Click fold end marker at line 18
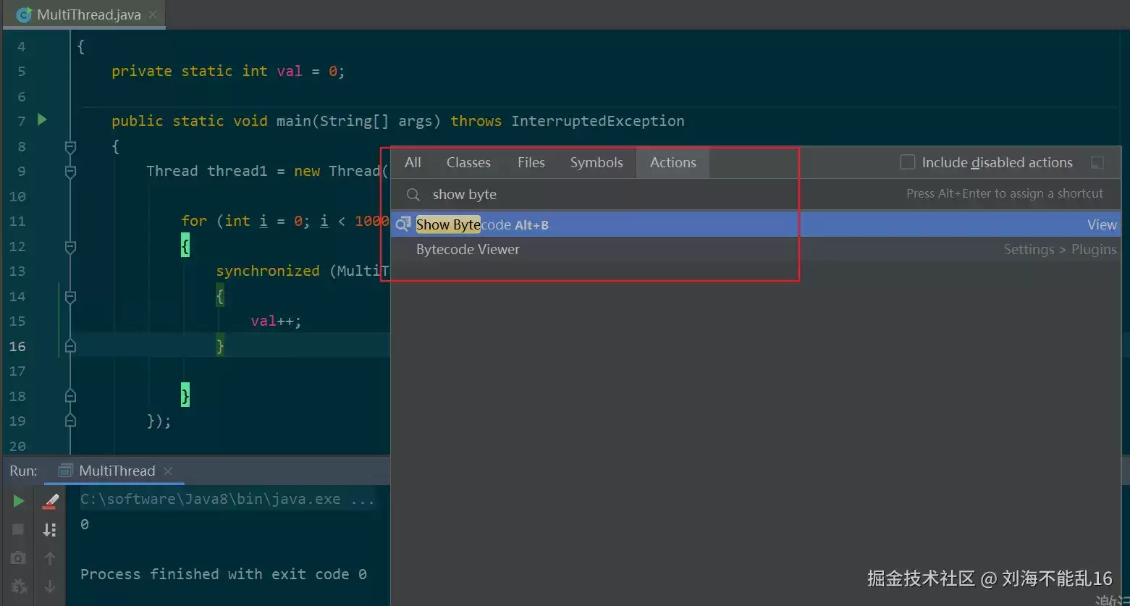Screen dimensions: 1130x606 [70, 396]
